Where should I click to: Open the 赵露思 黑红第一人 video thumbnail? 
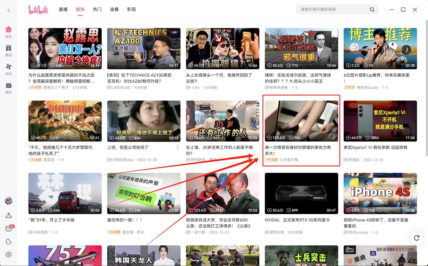pyautogui.click(x=65, y=49)
